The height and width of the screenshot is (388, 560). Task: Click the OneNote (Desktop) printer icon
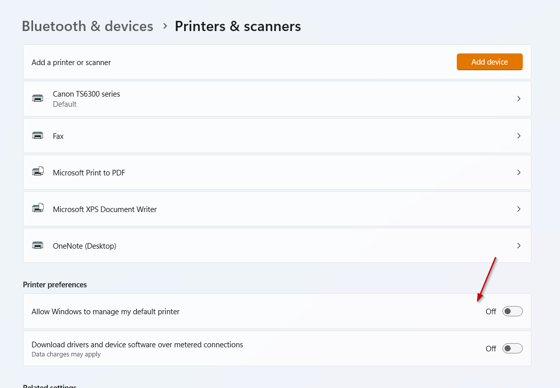point(38,246)
